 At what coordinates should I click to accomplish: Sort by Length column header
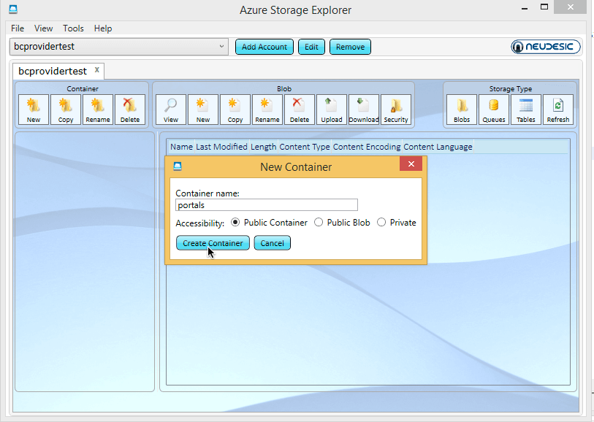point(263,147)
